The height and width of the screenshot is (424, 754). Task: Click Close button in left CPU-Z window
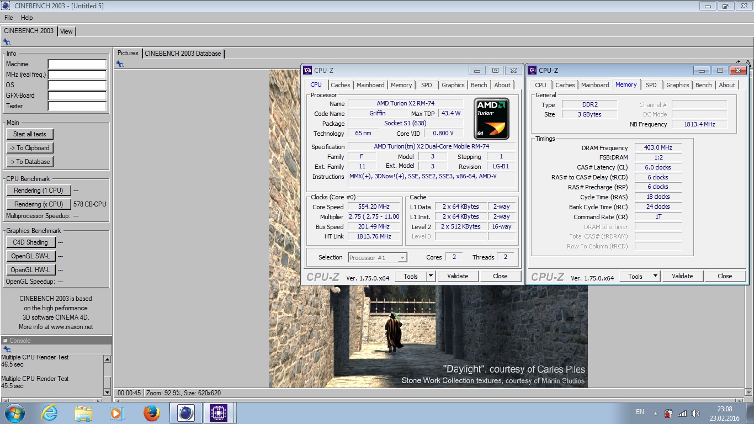coord(500,277)
